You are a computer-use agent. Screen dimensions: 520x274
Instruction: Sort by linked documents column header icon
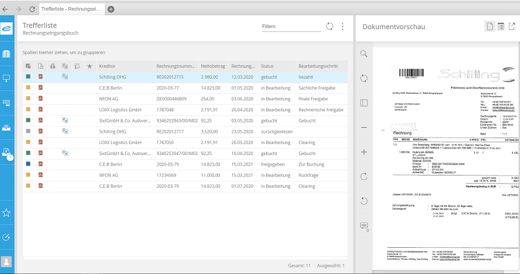coord(65,66)
